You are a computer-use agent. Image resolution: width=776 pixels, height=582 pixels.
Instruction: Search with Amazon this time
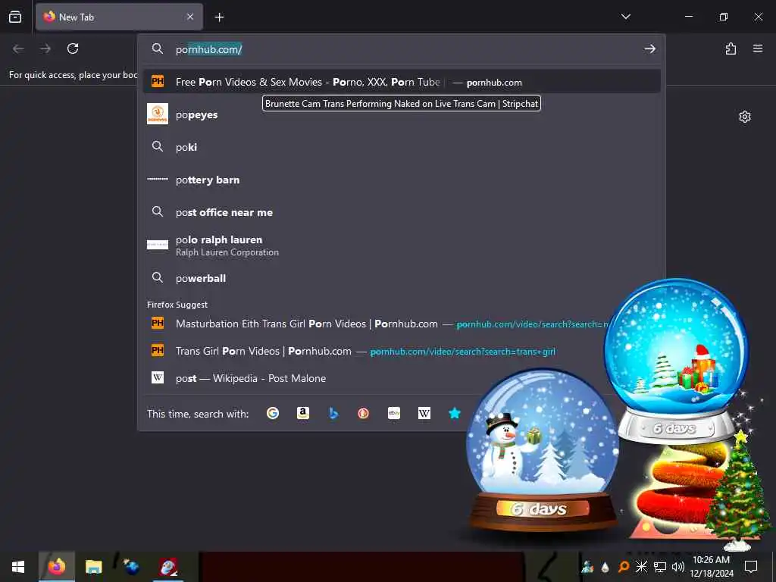point(303,413)
